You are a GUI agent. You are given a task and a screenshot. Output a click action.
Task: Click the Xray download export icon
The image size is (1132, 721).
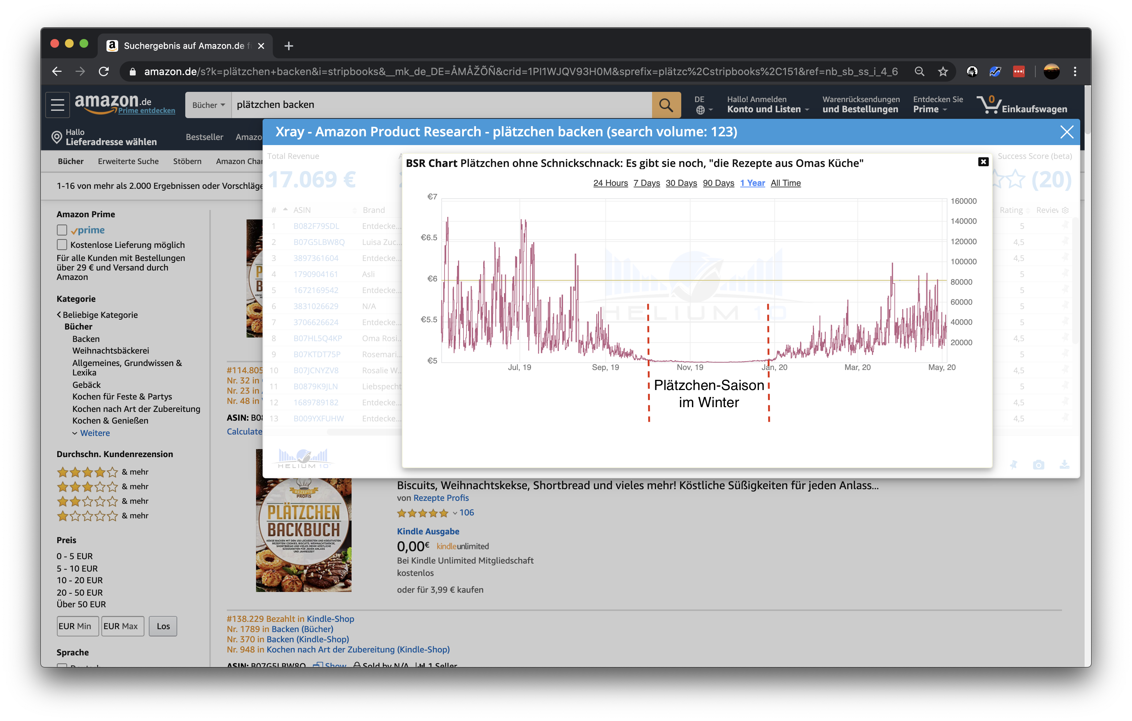coord(1064,465)
